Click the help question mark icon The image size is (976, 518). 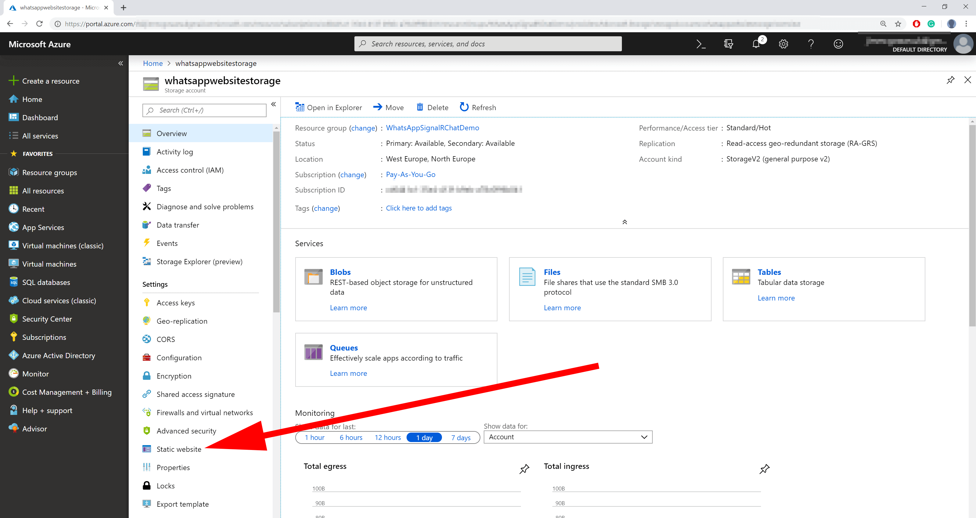811,44
